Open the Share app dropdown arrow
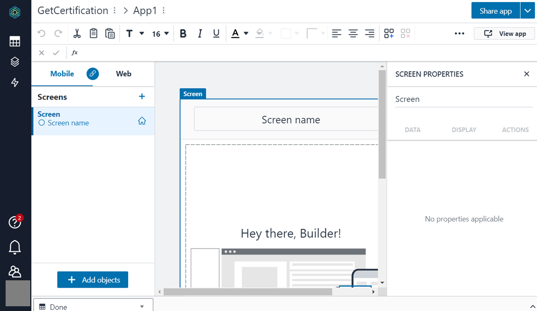The width and height of the screenshot is (537, 311). (528, 11)
